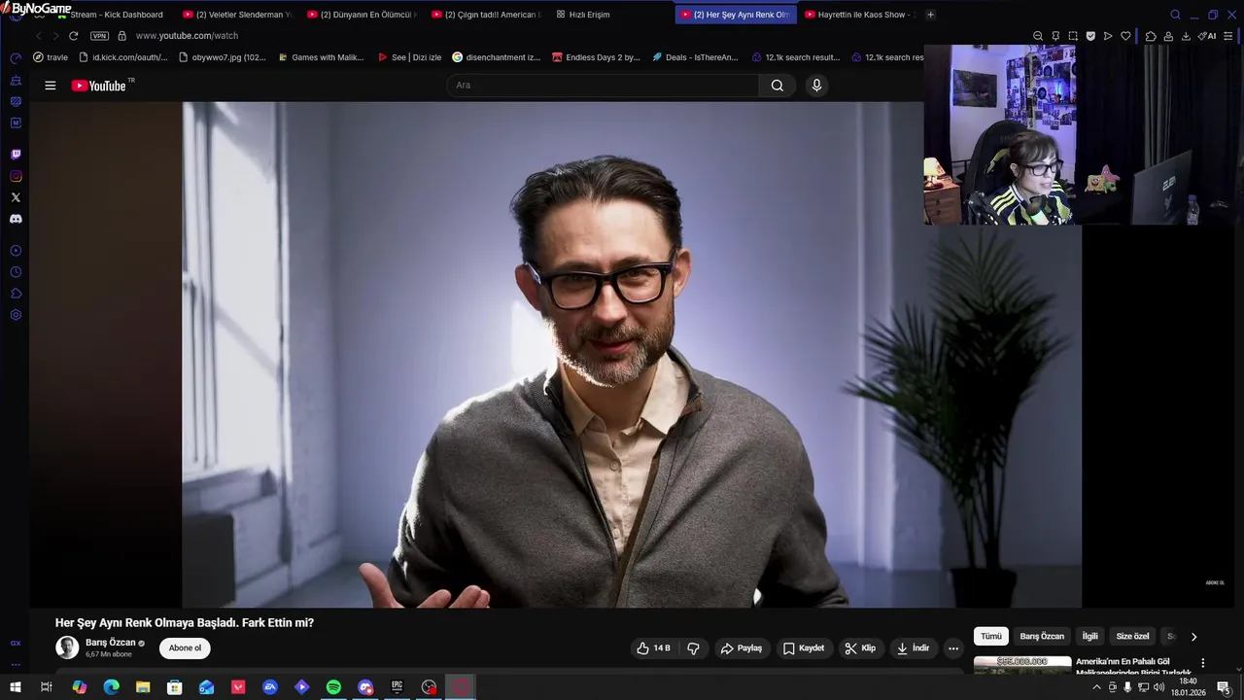Open Barış Özcan channel avatar
Viewport: 1244px width, 700px height.
click(x=67, y=647)
